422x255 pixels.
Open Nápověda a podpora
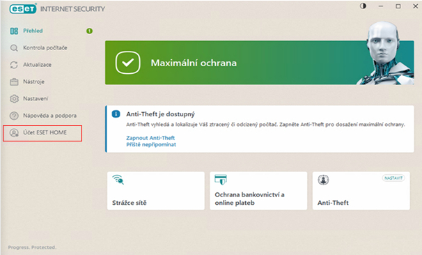49,116
